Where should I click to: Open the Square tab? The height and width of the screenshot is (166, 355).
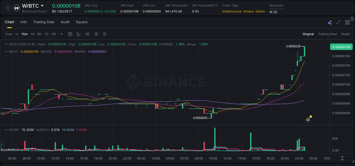(x=82, y=22)
